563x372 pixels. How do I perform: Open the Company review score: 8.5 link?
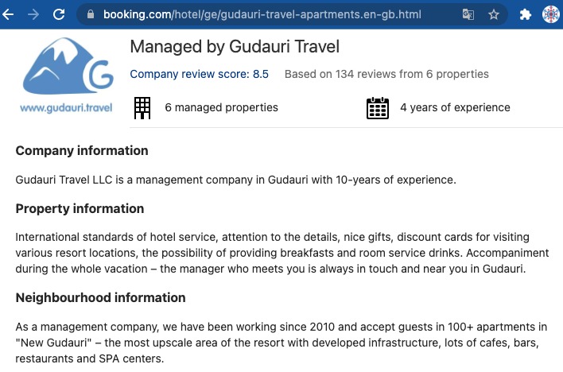[200, 74]
